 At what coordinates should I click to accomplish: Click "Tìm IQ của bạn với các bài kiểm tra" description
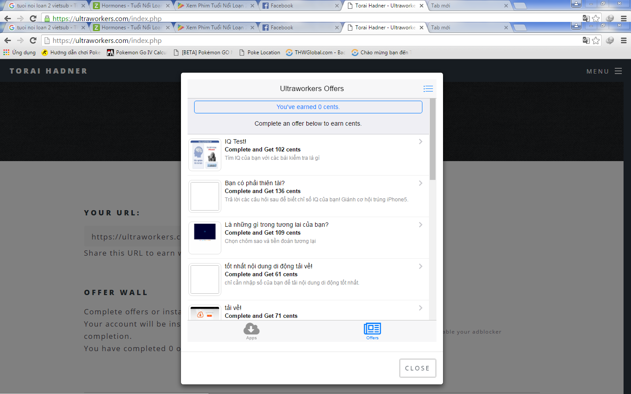[x=272, y=158]
